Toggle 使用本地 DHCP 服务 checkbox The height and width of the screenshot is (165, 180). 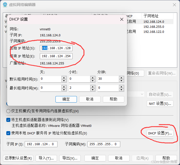click(8, 133)
